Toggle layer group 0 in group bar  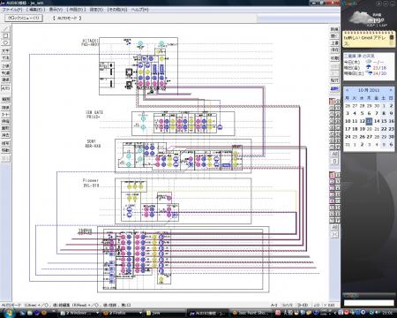click(332, 175)
